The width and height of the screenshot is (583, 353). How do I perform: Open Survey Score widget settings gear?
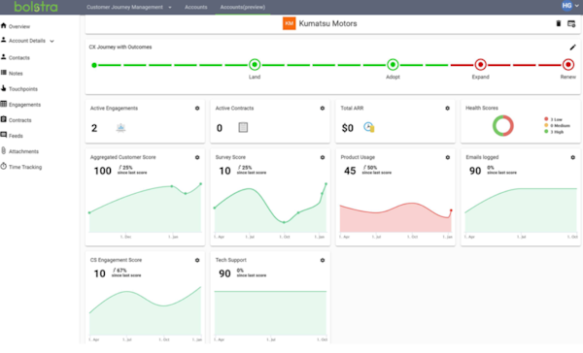(x=323, y=157)
